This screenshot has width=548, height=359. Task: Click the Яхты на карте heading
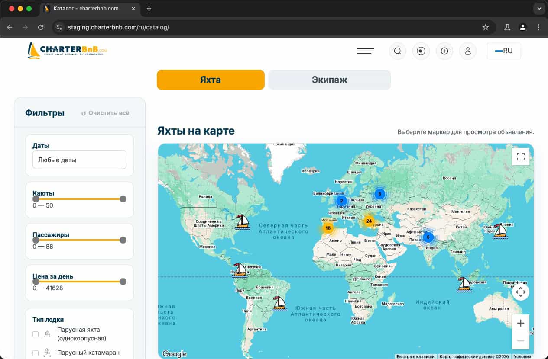[196, 131]
